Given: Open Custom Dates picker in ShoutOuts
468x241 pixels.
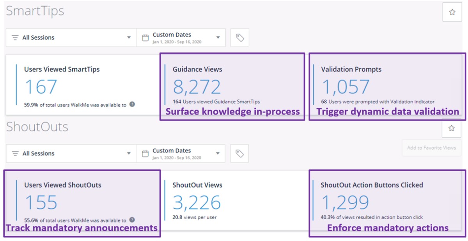Looking at the screenshot, I should [181, 154].
